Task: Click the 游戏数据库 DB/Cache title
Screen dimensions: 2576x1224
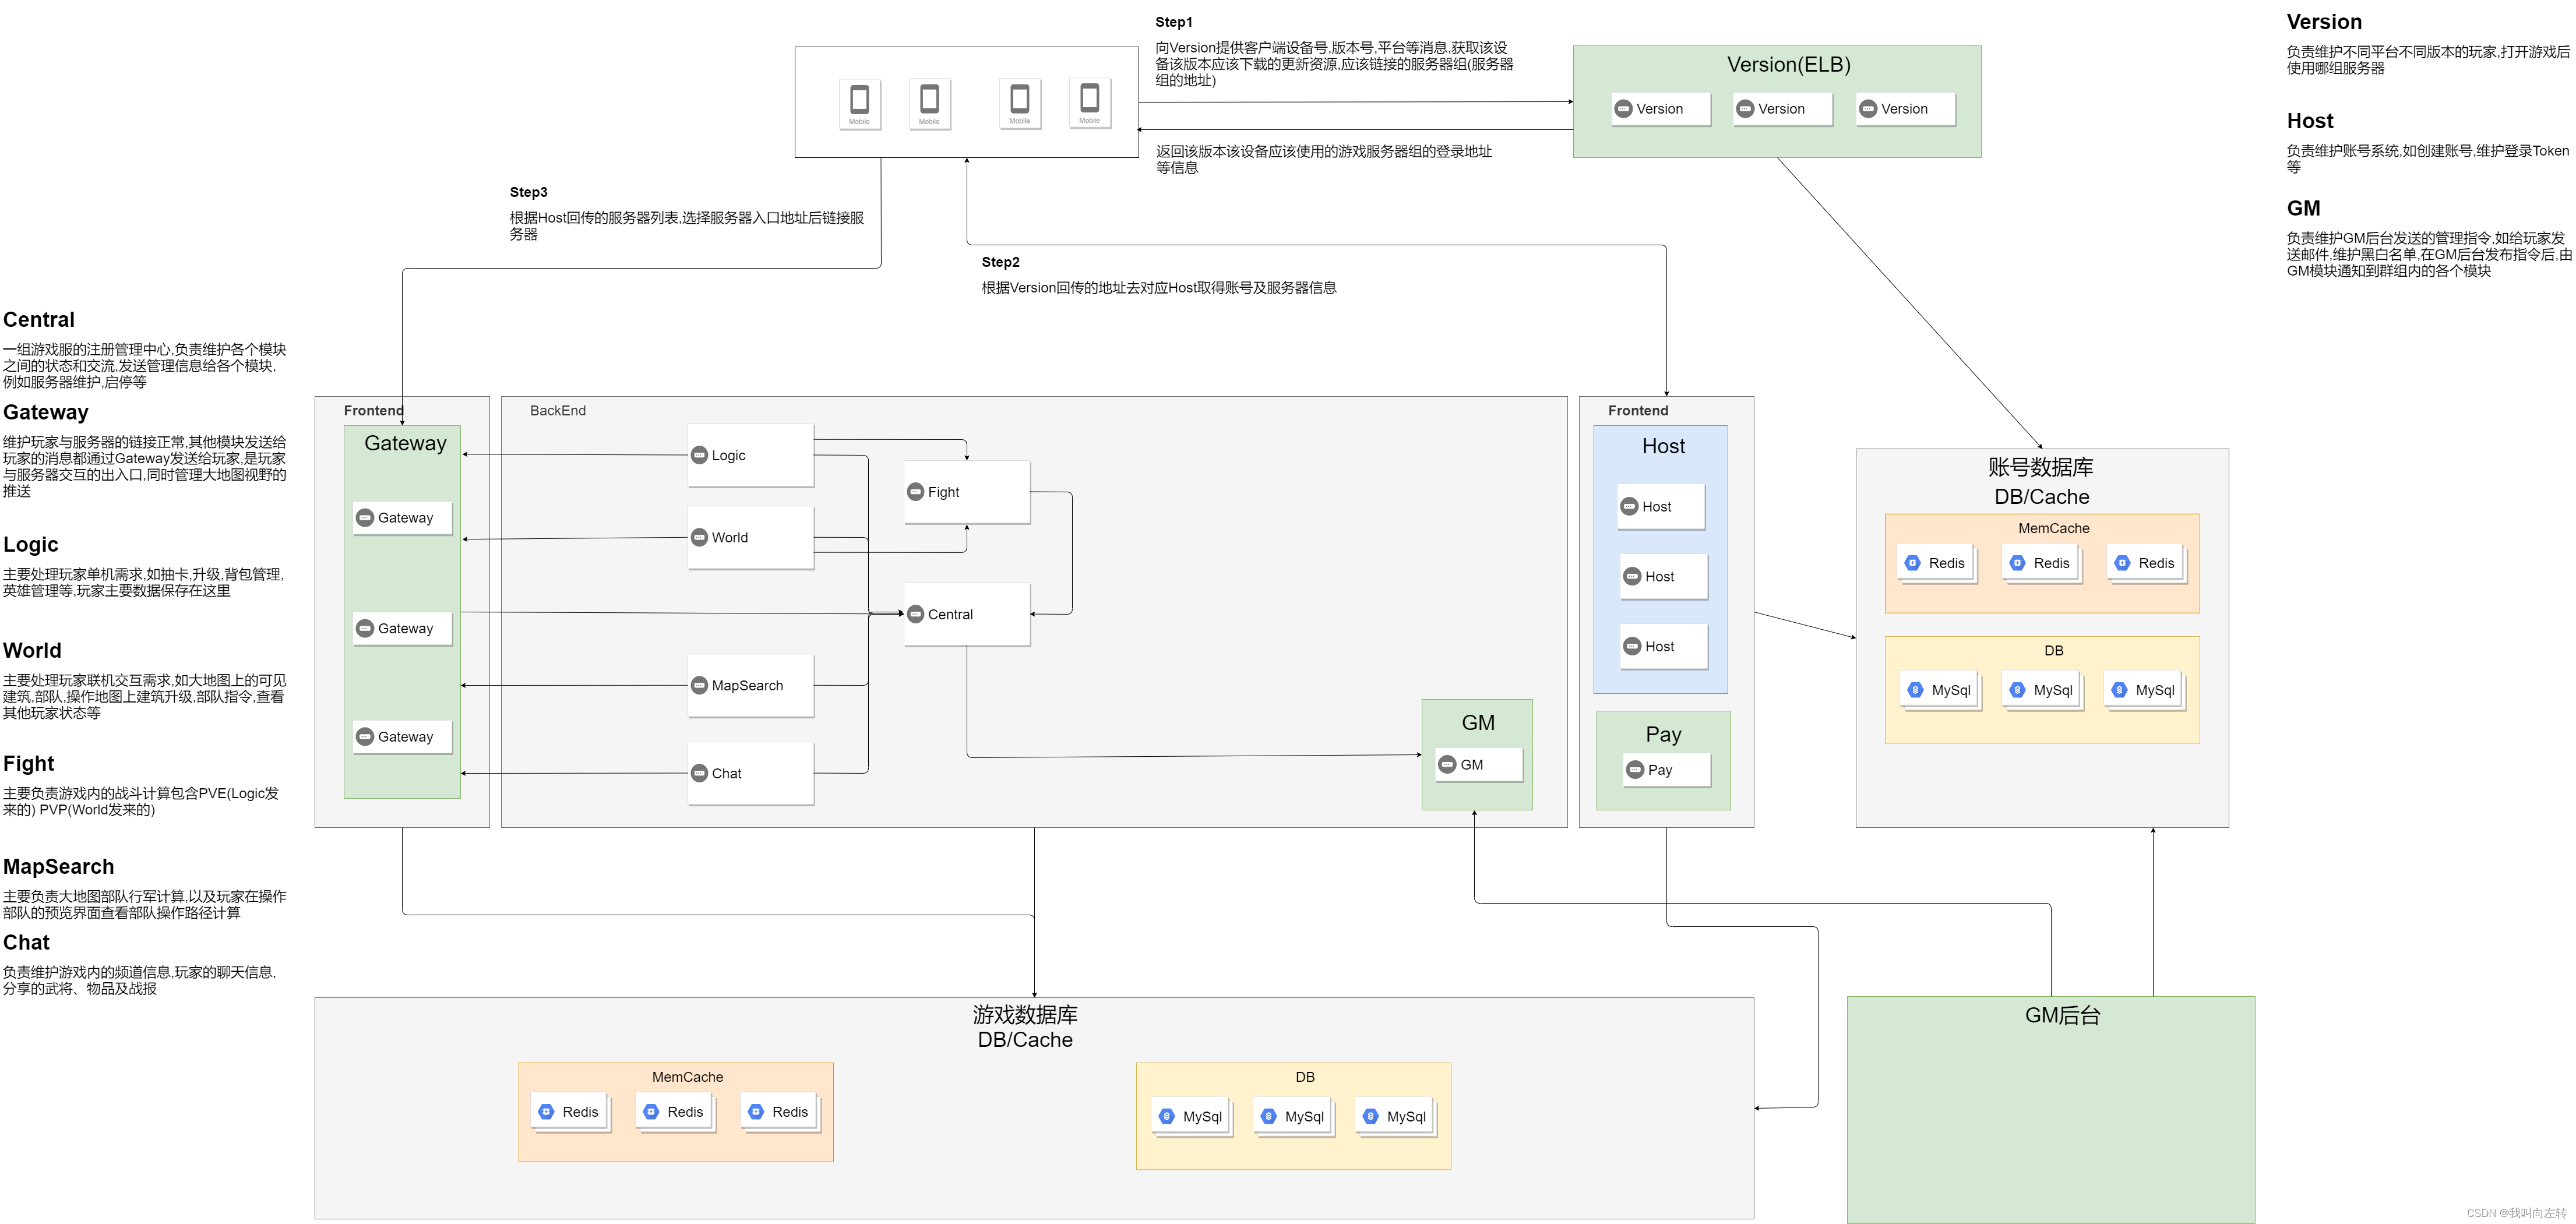Action: pyautogui.click(x=1025, y=1027)
